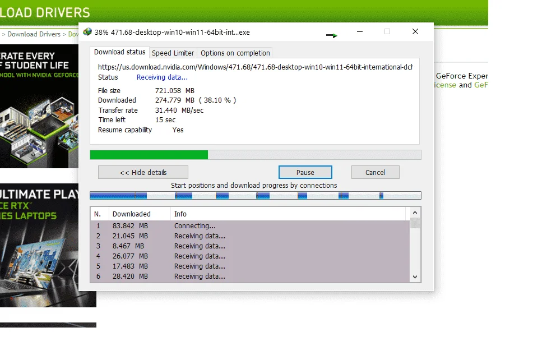Switch to the Download status tab

pyautogui.click(x=119, y=52)
